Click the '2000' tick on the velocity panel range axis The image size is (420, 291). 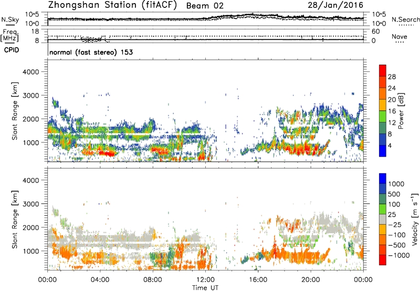[x=30, y=227]
